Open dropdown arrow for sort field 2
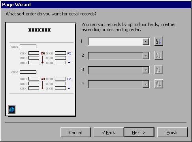Screen dimensions: 192x142 coord(145,56)
